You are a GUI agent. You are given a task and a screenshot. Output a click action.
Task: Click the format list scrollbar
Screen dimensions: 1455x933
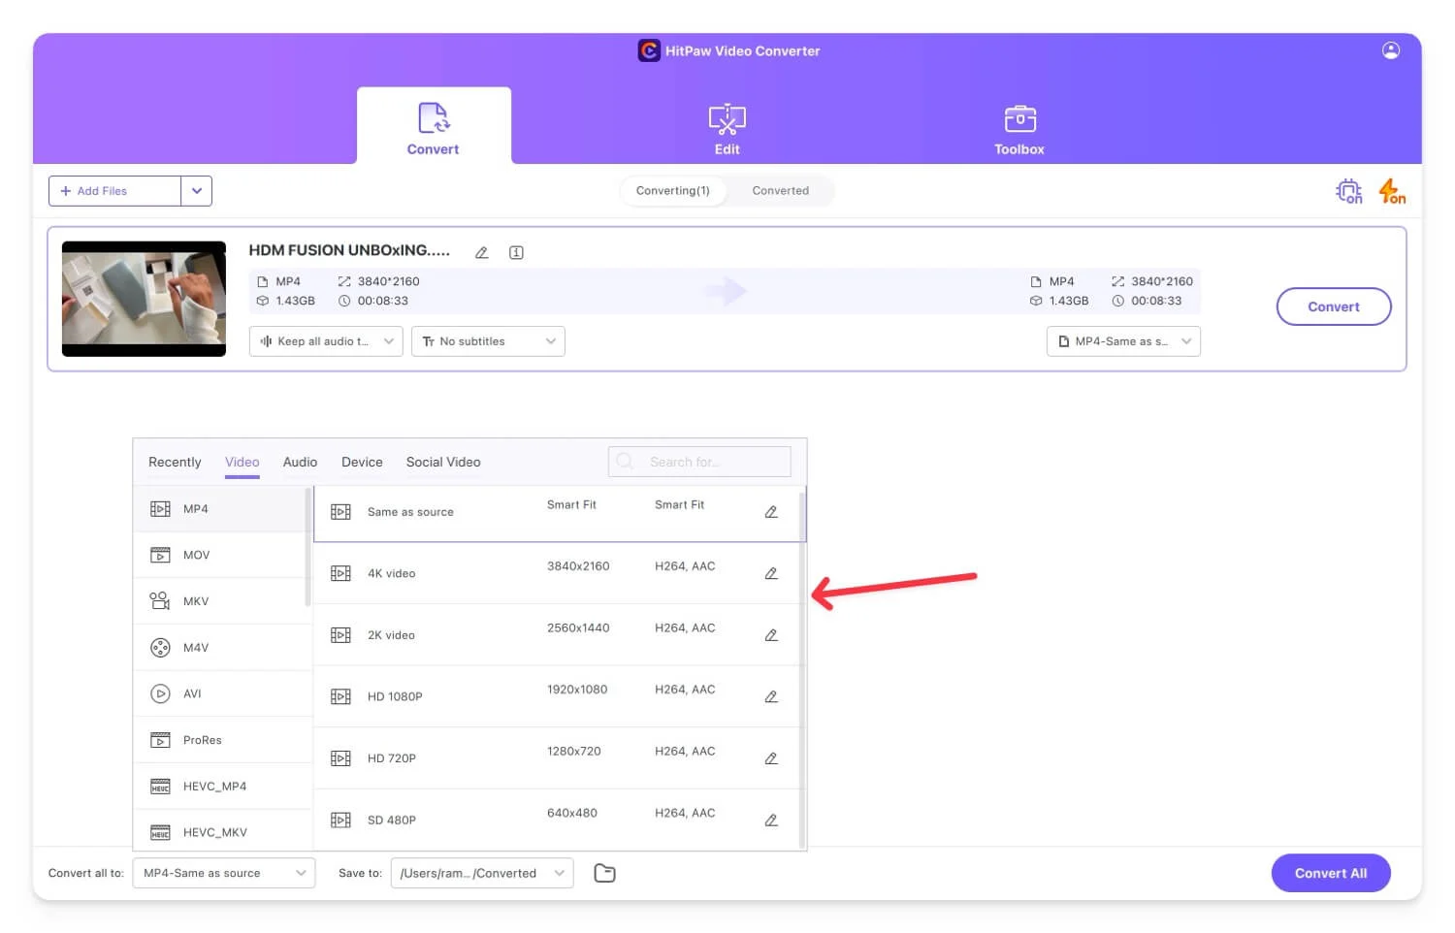(308, 548)
